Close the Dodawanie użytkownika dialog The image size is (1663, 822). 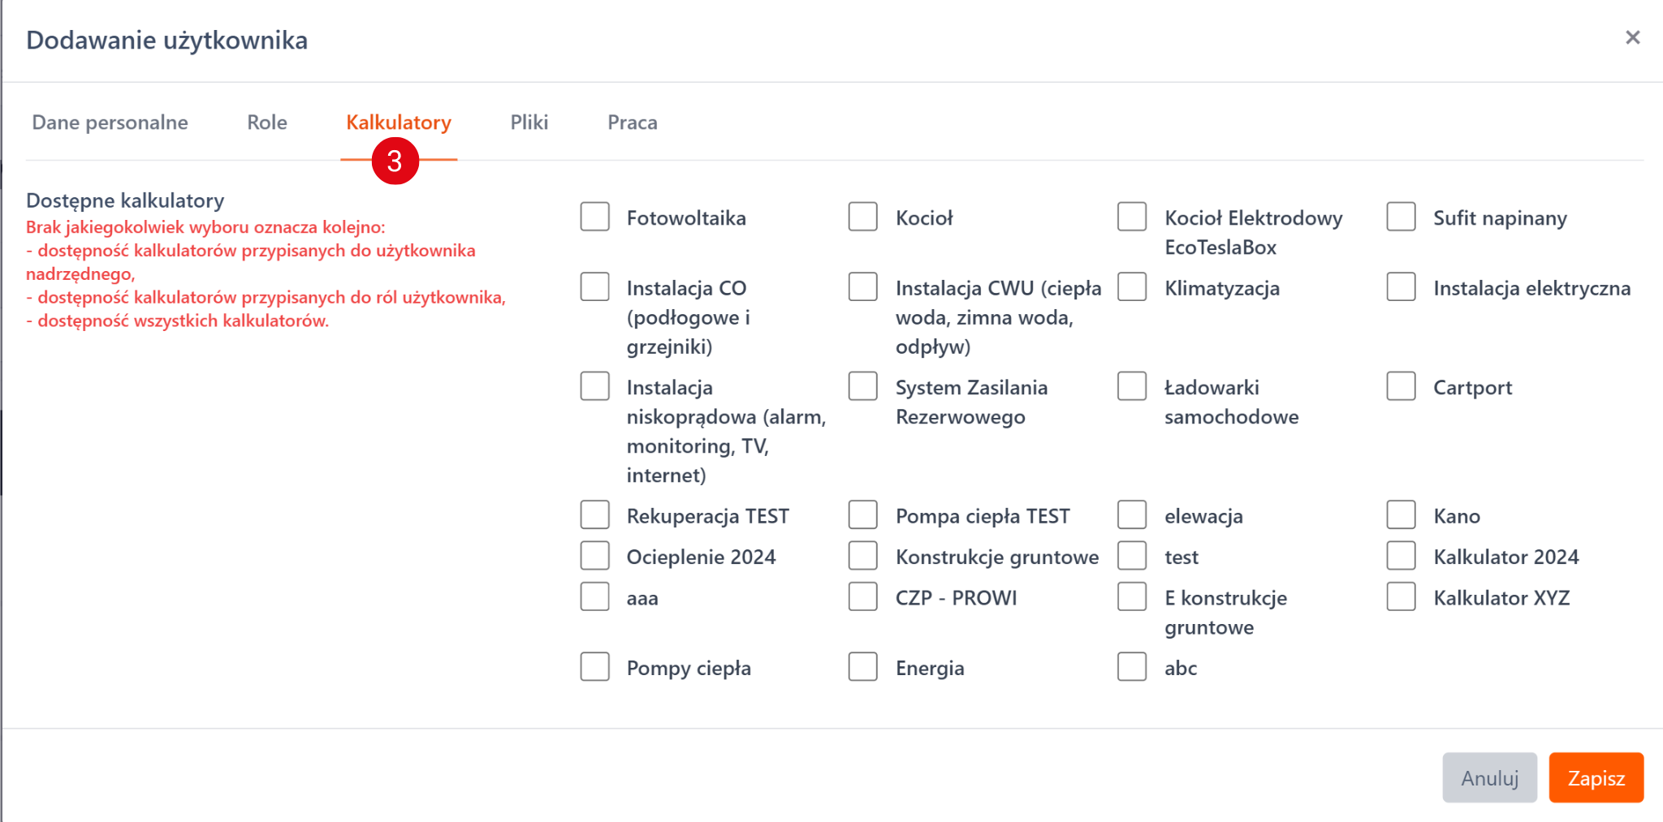coord(1632,37)
